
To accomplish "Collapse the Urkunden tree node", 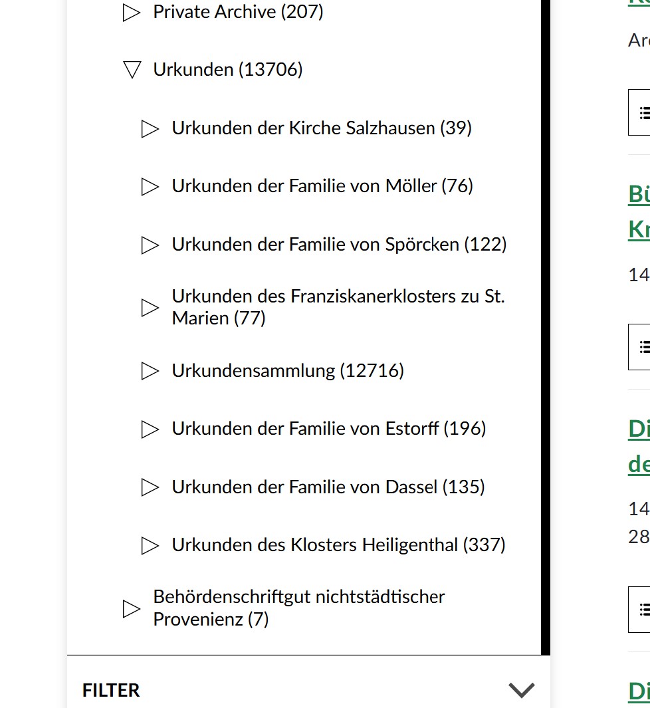I will [132, 70].
